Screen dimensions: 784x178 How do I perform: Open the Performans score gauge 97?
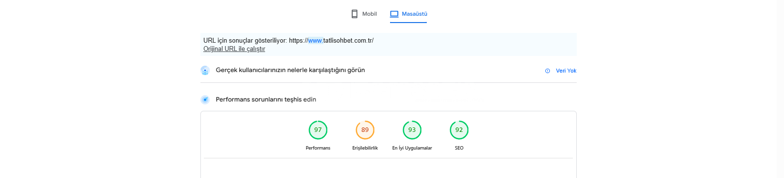coord(318,130)
